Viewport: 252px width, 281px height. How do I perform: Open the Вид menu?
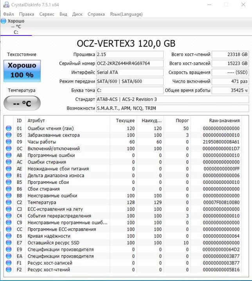tap(63, 14)
